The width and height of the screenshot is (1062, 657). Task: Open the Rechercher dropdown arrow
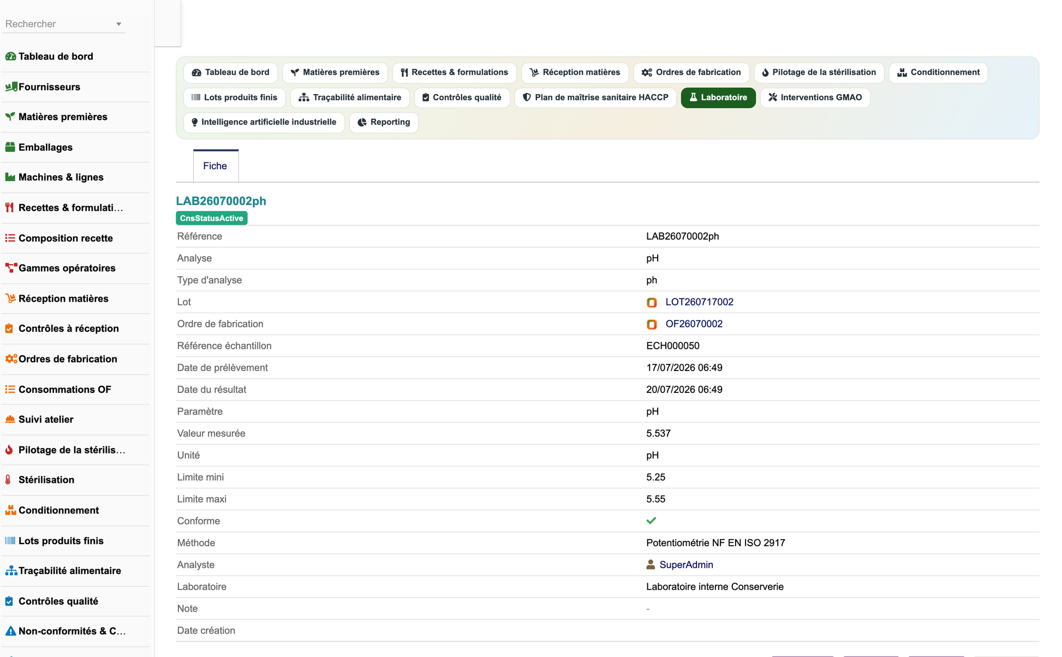[118, 24]
